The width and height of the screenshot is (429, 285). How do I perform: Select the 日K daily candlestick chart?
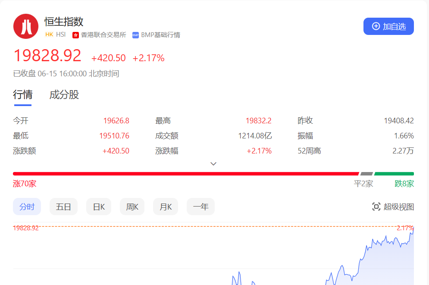[x=99, y=207]
